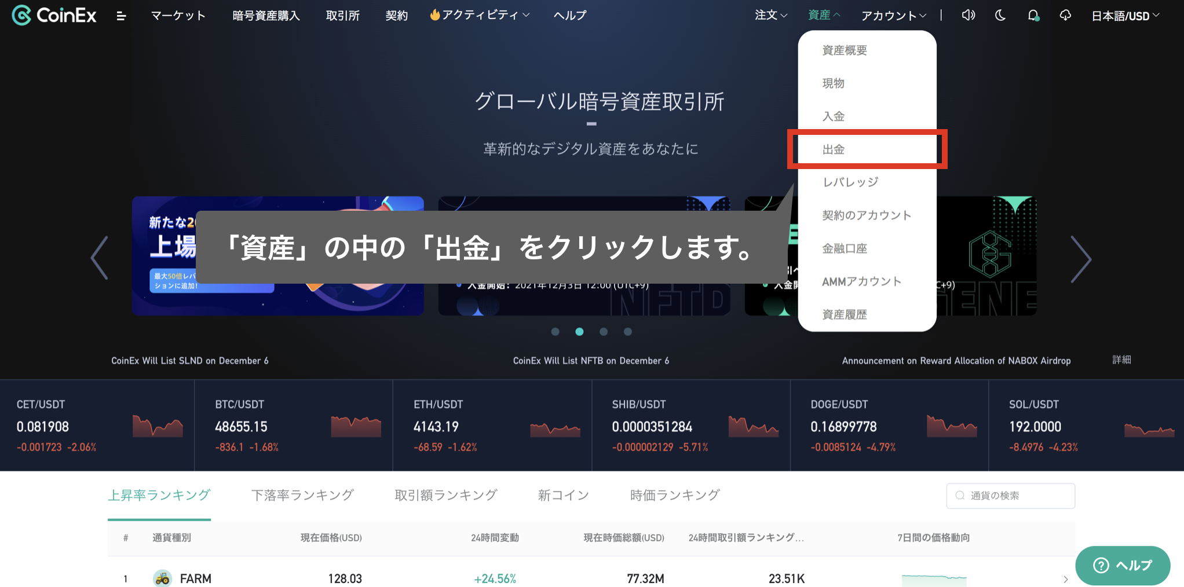Open NFTB listing announcement link
Screen dimensions: 1184x587
coord(591,361)
